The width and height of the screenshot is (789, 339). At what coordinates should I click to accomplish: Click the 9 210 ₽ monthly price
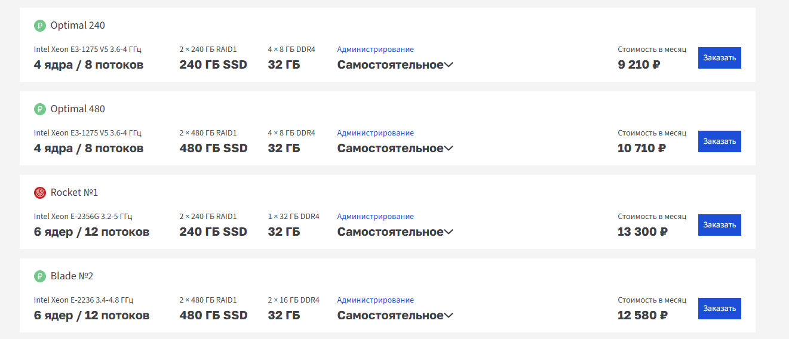[639, 64]
